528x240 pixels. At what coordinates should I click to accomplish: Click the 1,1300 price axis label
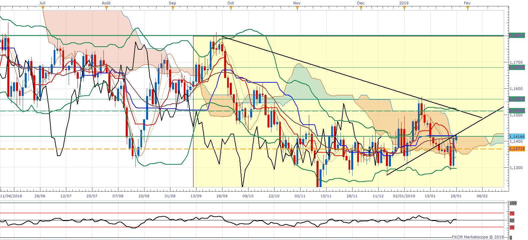point(516,168)
